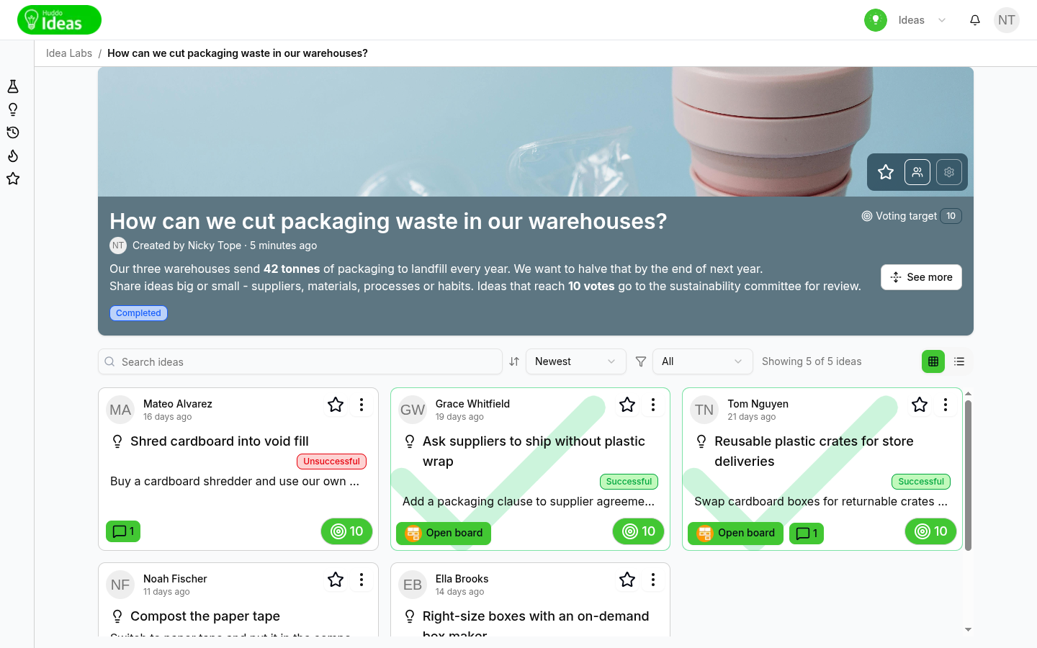1037x648 pixels.
Task: Open the All filter dropdown
Action: (x=703, y=361)
